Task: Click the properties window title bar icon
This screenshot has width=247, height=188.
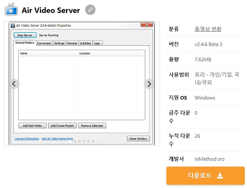Action: 13,25
